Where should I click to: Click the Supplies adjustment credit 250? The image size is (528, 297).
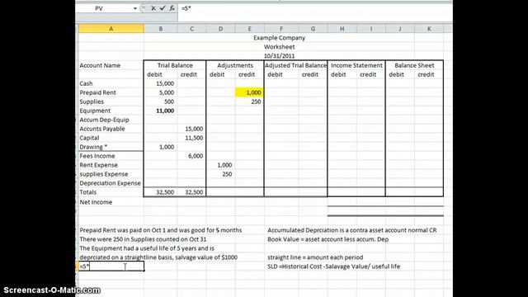pyautogui.click(x=256, y=101)
